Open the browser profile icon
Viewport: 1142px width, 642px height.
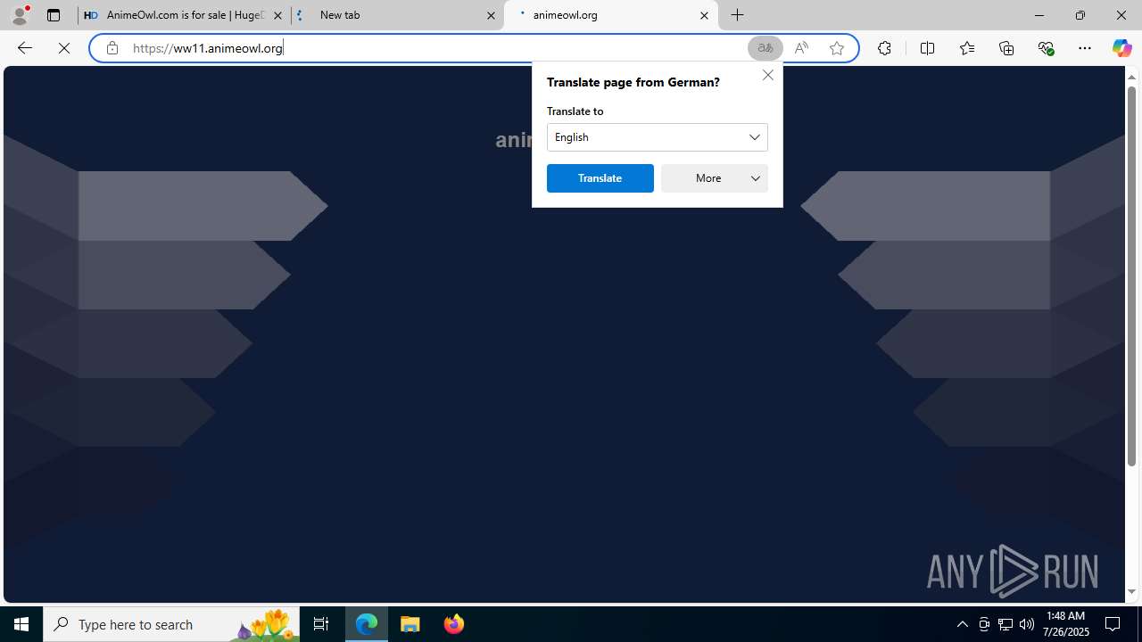(20, 15)
